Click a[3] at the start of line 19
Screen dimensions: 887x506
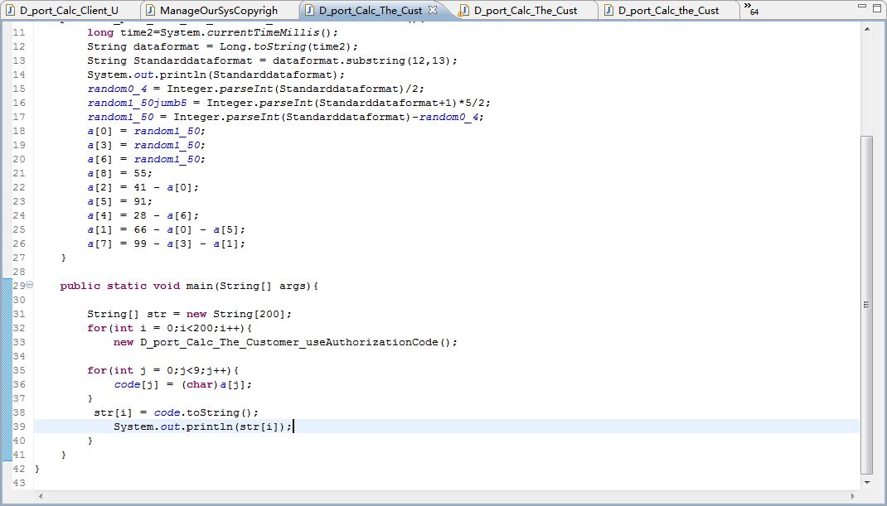click(x=100, y=145)
